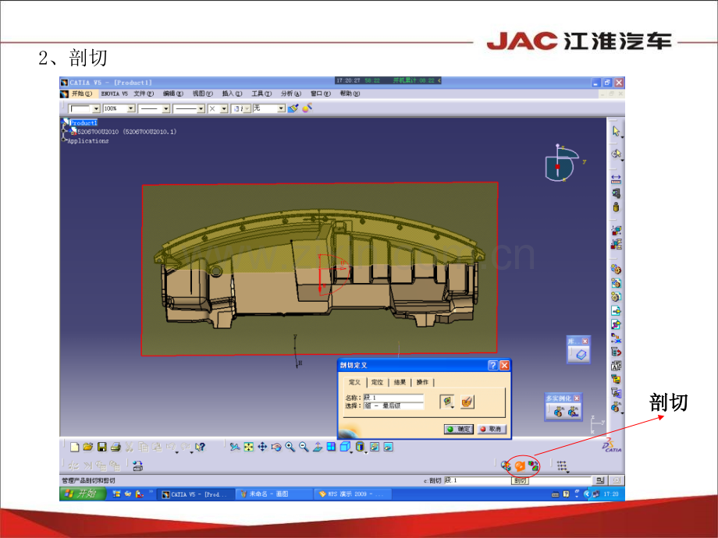Click the Windows 开始 Start button
The height and width of the screenshot is (538, 718).
(78, 494)
